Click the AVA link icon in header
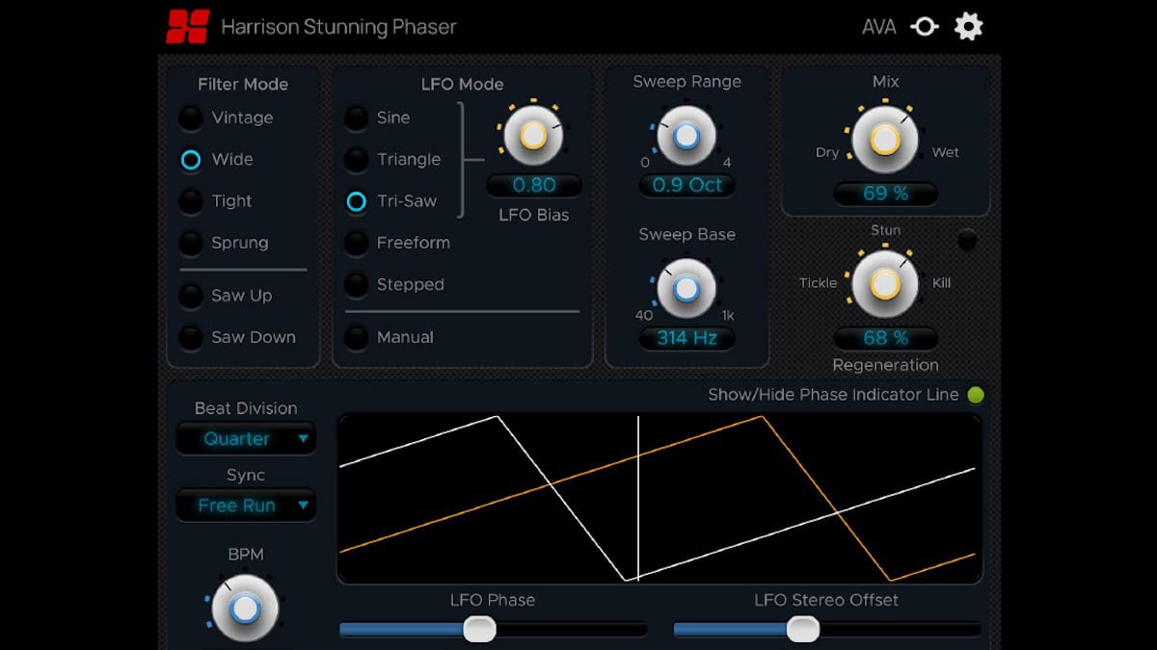Screen dimensions: 1157x650 pyautogui.click(x=925, y=27)
